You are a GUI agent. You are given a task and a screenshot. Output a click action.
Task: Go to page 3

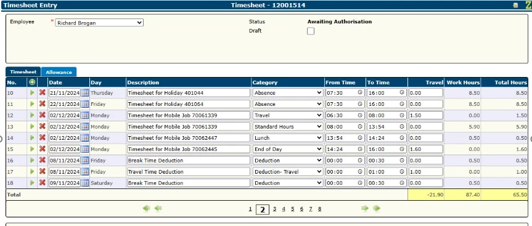click(274, 209)
